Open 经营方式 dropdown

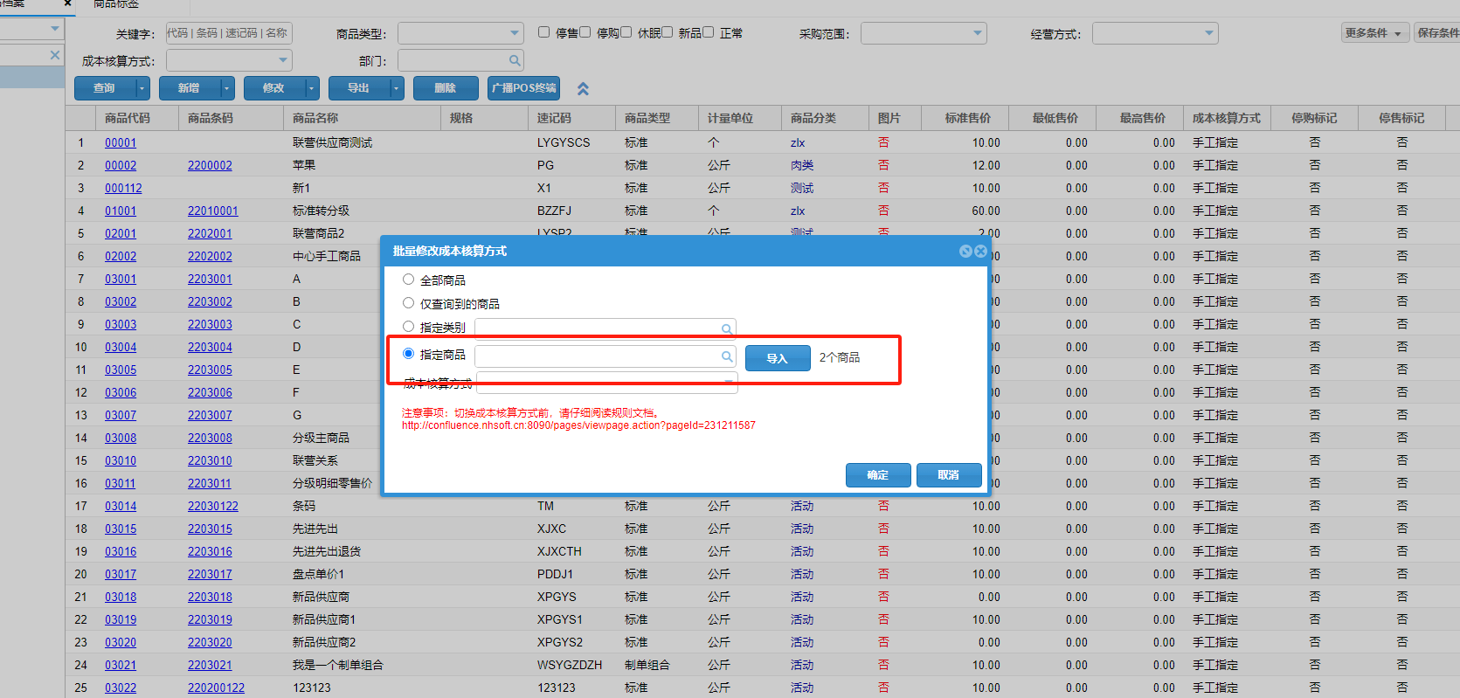coord(1209,33)
